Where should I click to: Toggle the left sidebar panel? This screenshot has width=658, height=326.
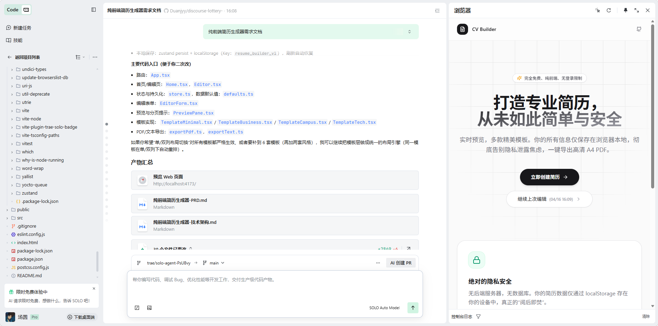(x=94, y=10)
